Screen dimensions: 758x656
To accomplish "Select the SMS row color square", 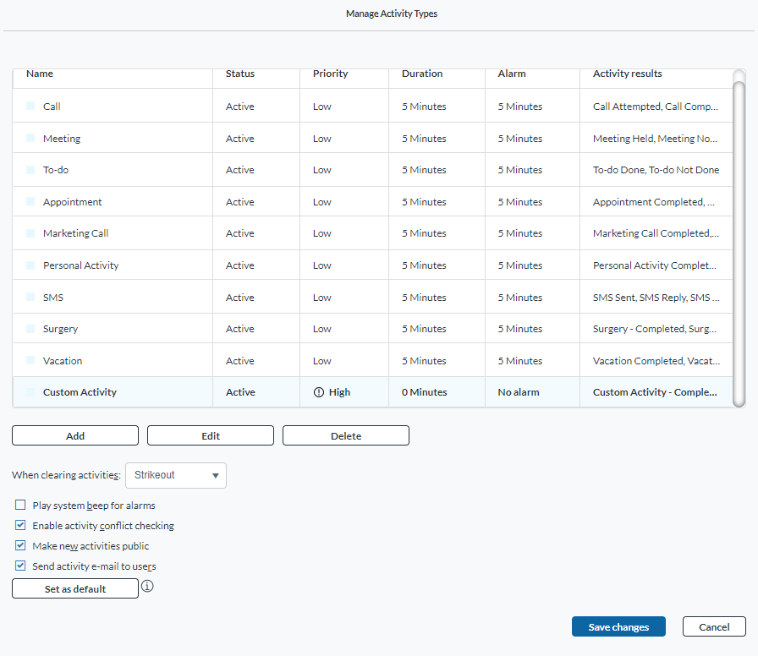I will [x=30, y=297].
